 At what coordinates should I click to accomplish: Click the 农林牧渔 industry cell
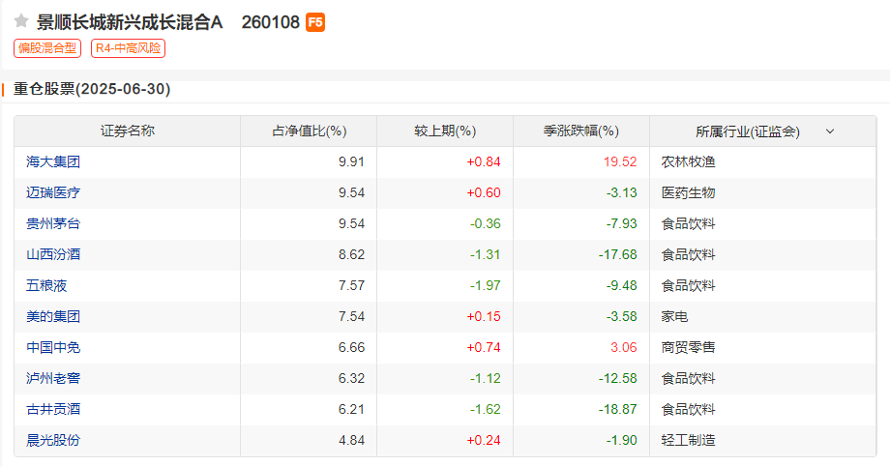688,161
